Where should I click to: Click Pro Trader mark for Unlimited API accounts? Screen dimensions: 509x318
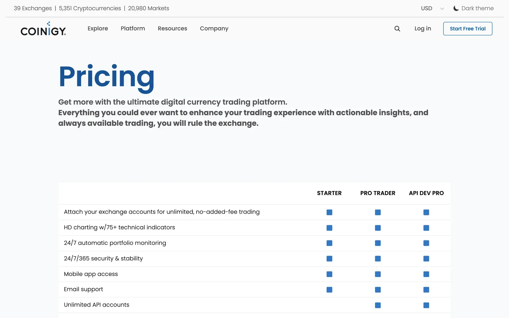(378, 305)
